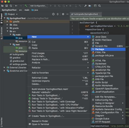Create new TypeScript File
The image size is (129, 128).
pos(108,73)
